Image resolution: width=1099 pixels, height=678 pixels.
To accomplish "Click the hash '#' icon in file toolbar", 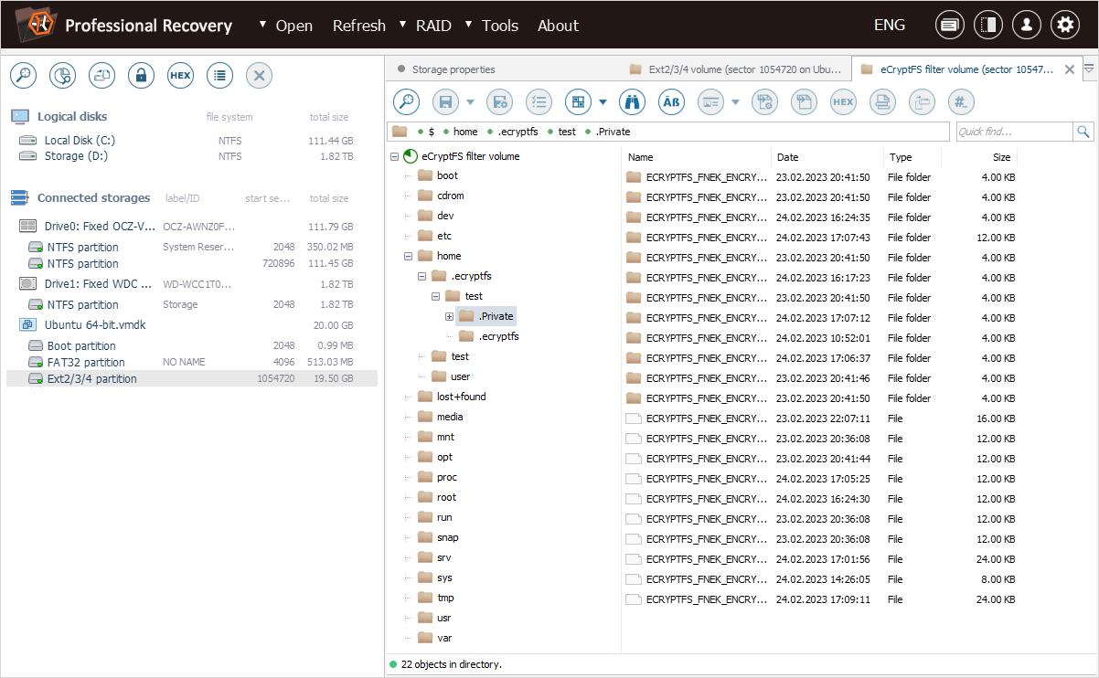I will pyautogui.click(x=960, y=102).
